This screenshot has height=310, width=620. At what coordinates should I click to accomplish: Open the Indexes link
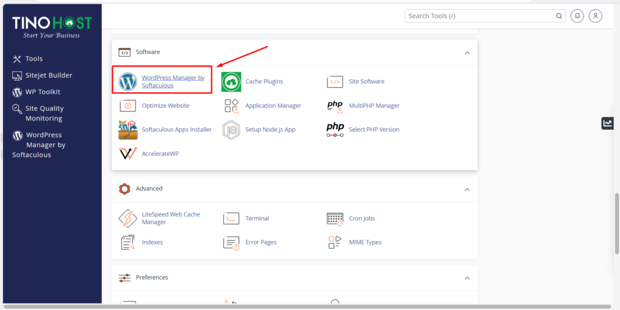click(x=152, y=242)
